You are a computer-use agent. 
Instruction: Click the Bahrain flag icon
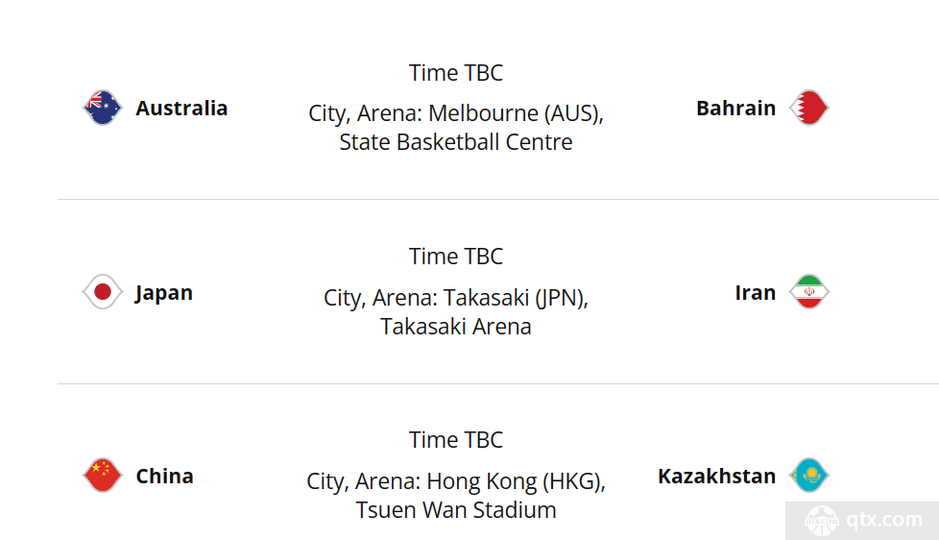809,108
